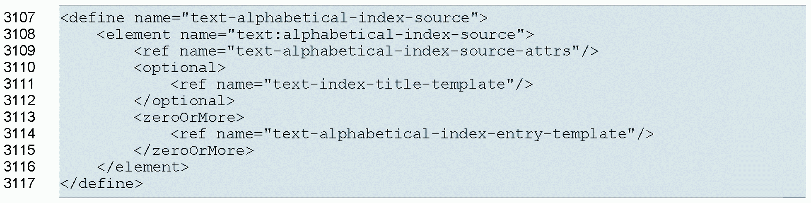Click line number 3115
The height and width of the screenshot is (203, 811).
[x=19, y=150]
